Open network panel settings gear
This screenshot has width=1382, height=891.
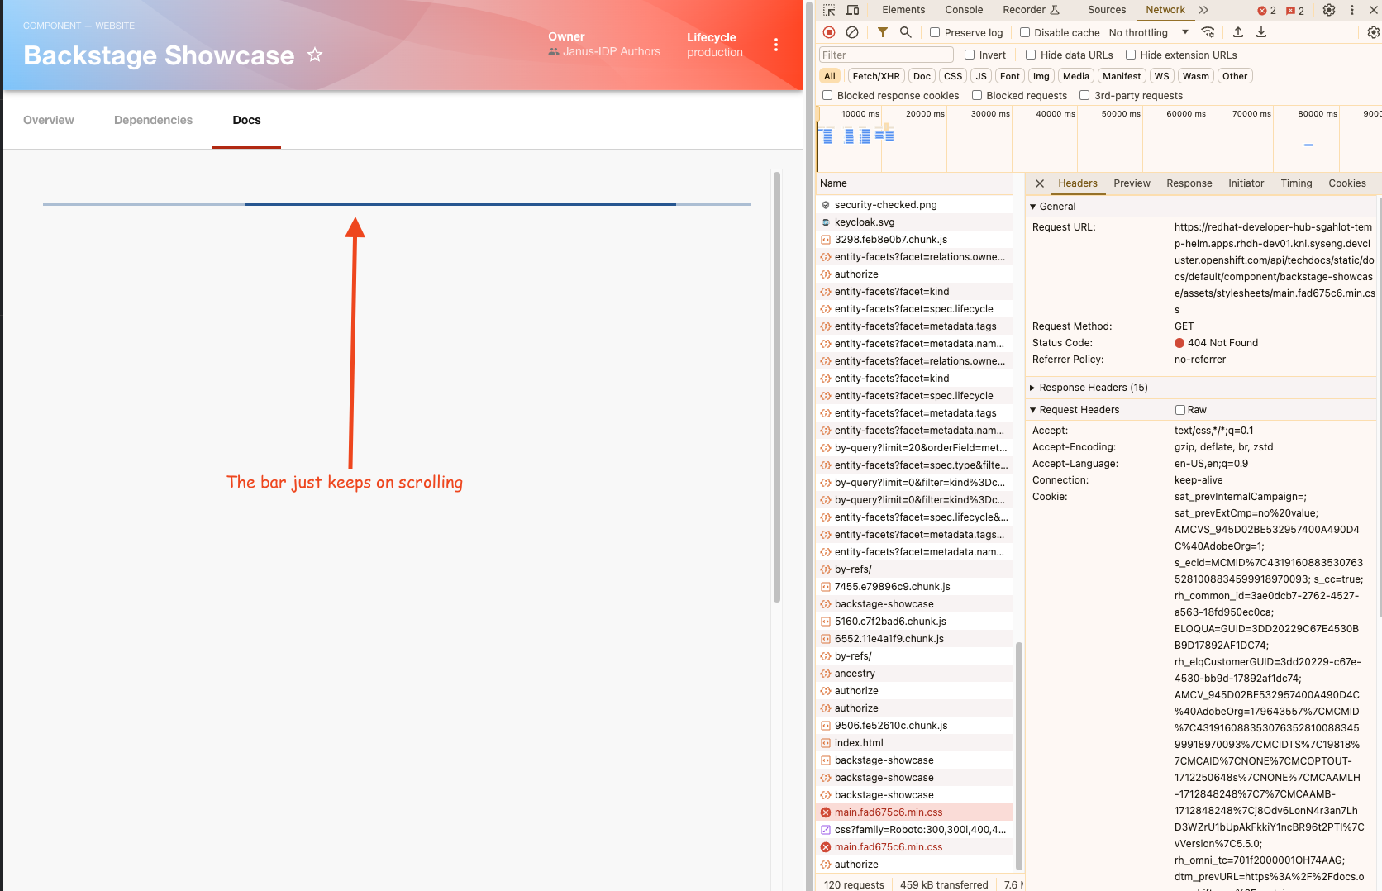click(1374, 32)
